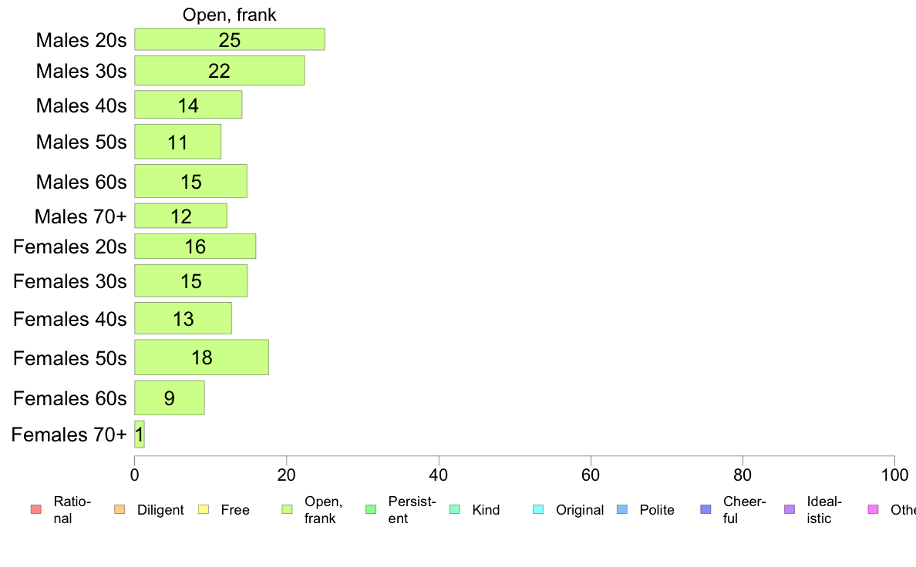This screenshot has height=567, width=916.
Task: Select the Idealistic legend purple swatch
Action: [790, 509]
